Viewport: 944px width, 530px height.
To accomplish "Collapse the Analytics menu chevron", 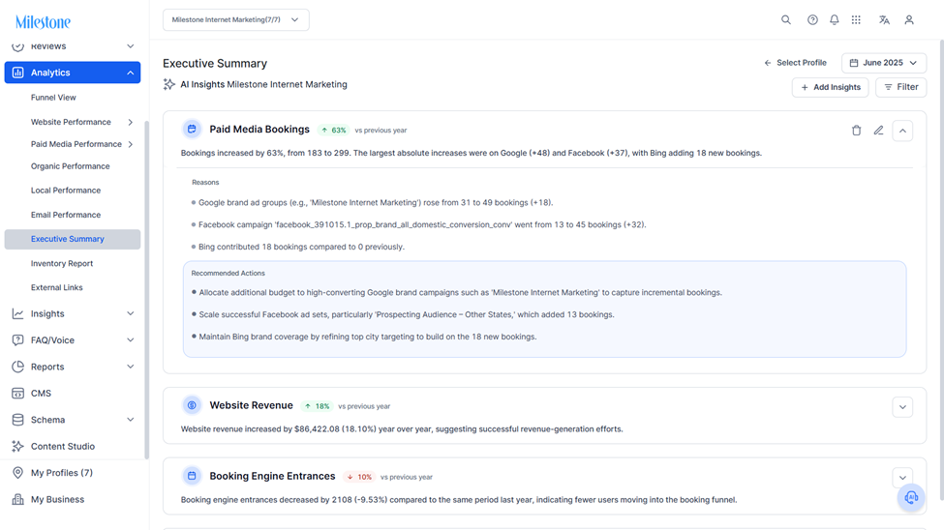I will point(130,73).
